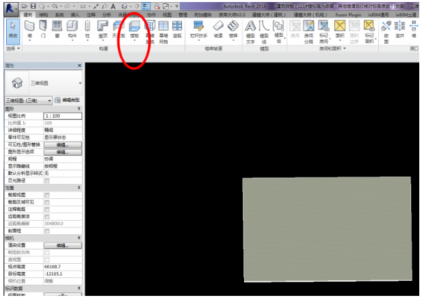Collapse the Camera (相机) properties section
The width and height of the screenshot is (422, 300).
pos(79,238)
